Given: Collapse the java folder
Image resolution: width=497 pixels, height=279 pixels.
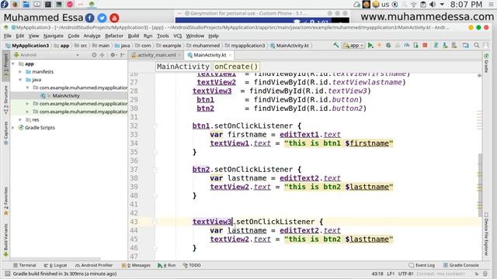Looking at the screenshot, I should 20,80.
